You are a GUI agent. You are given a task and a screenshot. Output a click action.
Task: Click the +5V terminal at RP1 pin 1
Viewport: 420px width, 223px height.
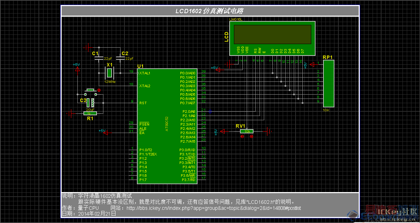point(312,64)
